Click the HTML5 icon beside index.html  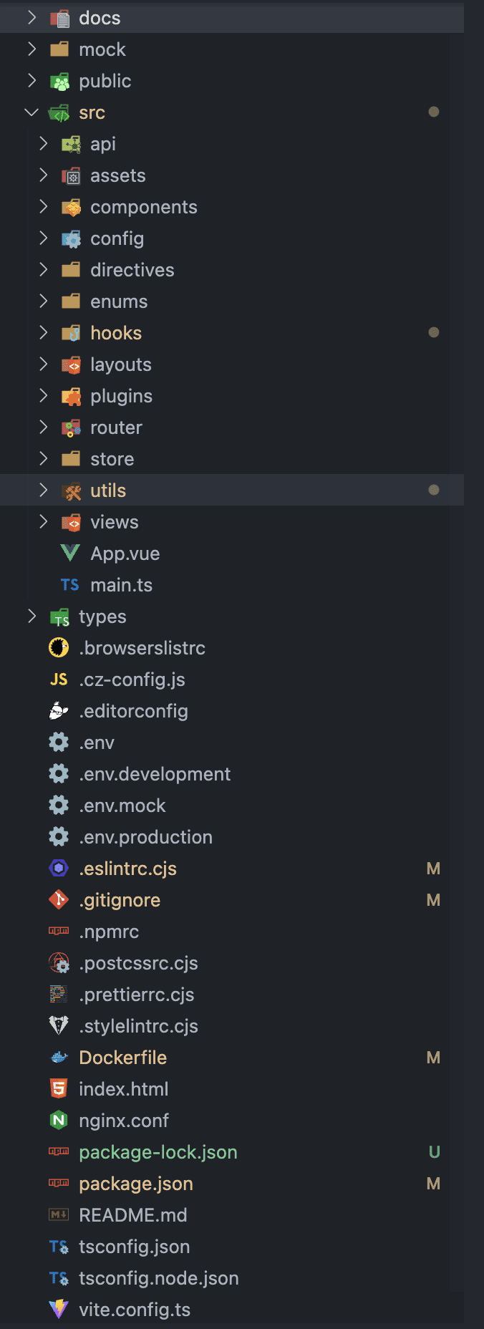pyautogui.click(x=59, y=1088)
